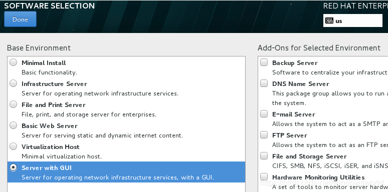The width and height of the screenshot is (388, 192).
Task: Click 'Minimal virtualization host.' description text
Action: 62,156
